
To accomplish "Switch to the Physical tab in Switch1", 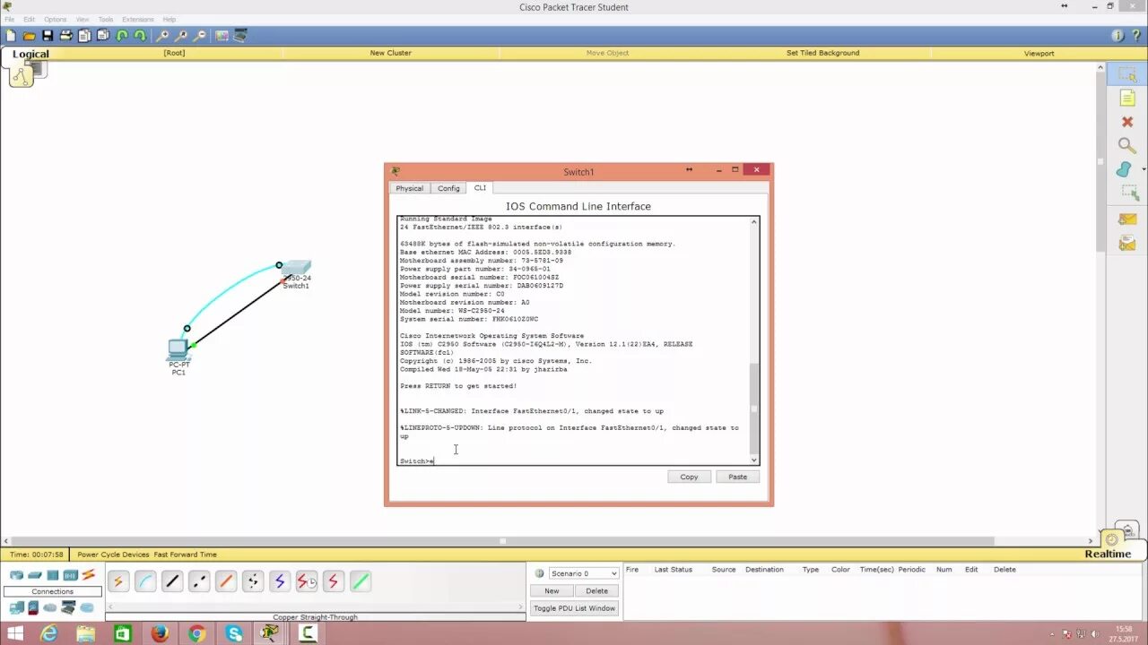I will coord(410,188).
